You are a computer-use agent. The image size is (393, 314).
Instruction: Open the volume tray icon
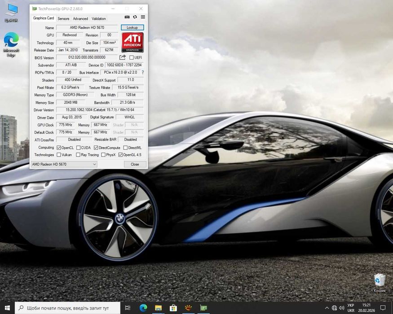342,308
